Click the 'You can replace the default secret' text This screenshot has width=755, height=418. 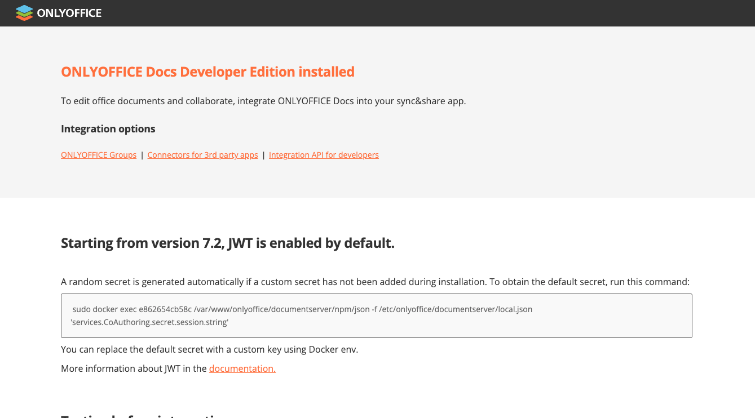210,349
